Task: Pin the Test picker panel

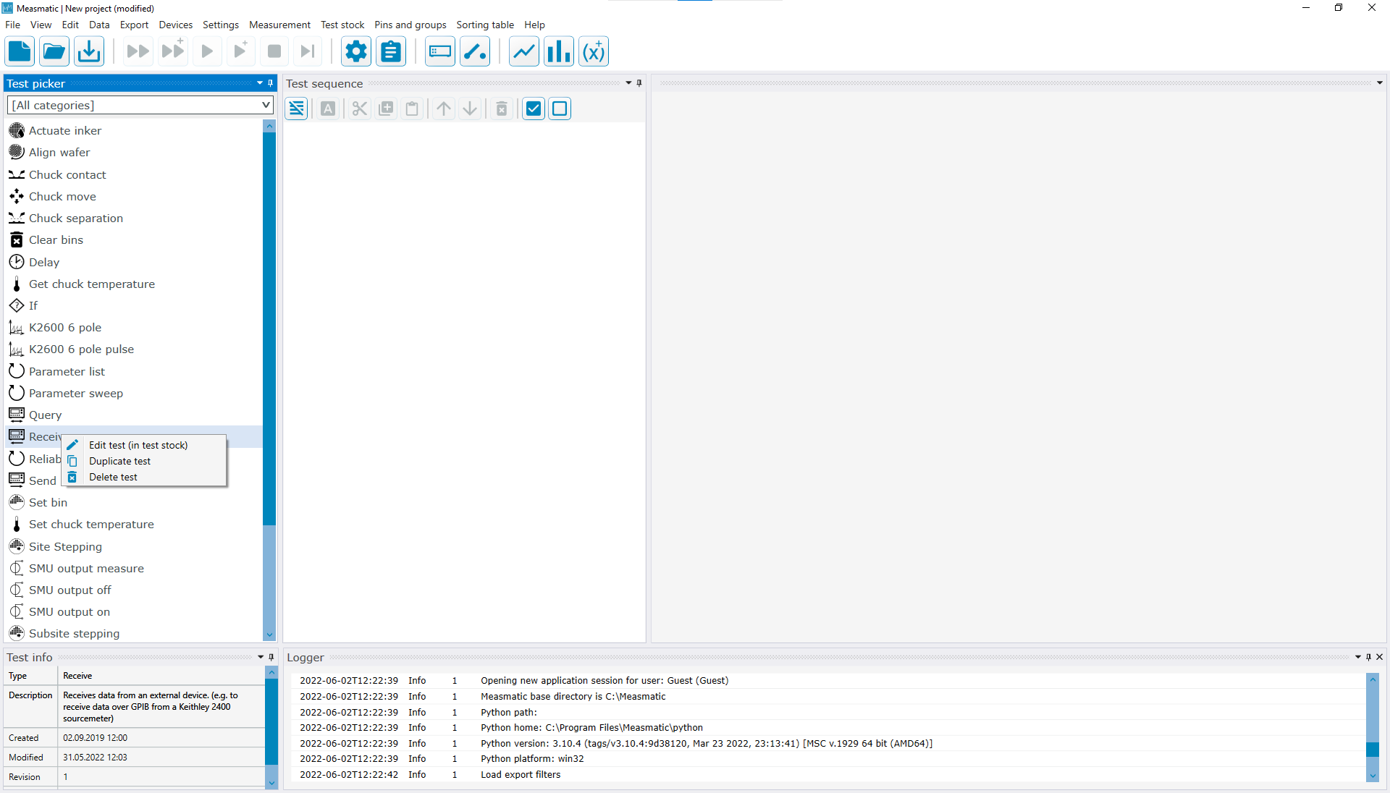Action: click(271, 83)
